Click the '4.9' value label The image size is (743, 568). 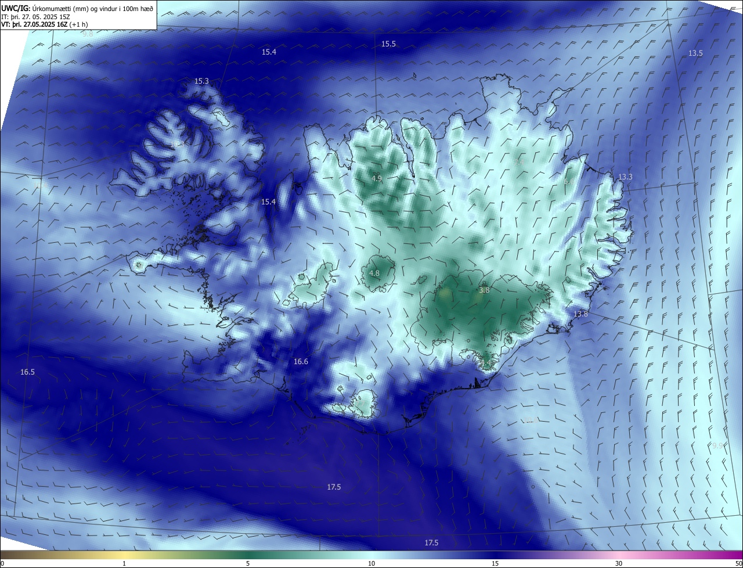376,178
